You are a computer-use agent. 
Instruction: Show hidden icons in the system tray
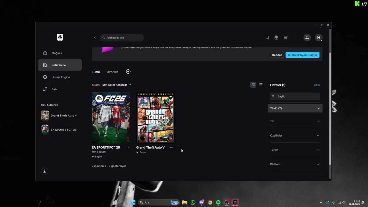pos(321,202)
